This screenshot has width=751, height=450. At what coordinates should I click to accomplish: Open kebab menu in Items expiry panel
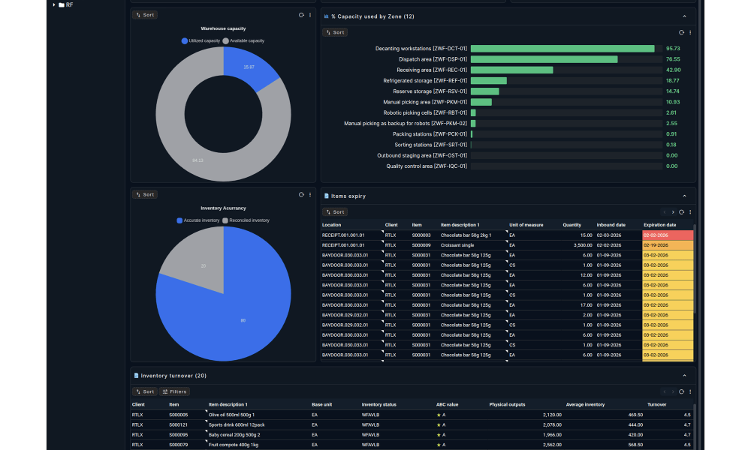click(x=690, y=212)
